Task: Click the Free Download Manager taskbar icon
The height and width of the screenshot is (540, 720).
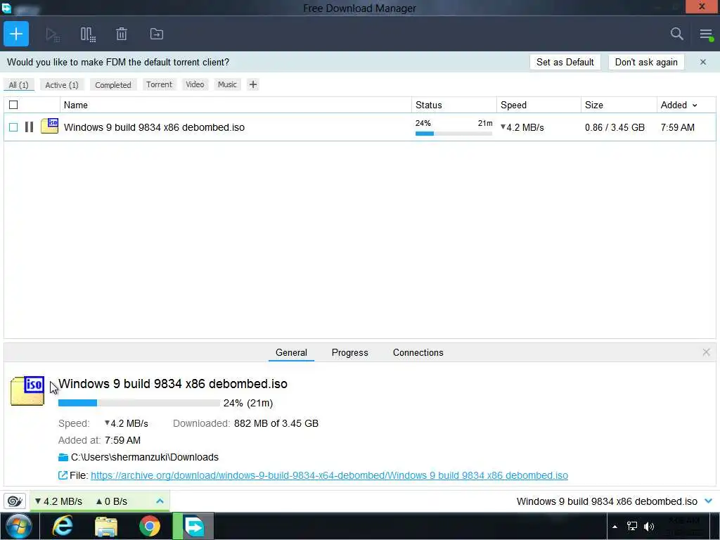Action: 193,526
